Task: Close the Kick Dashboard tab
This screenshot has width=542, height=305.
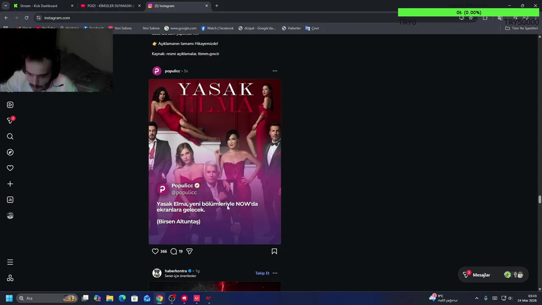Action: click(x=72, y=6)
